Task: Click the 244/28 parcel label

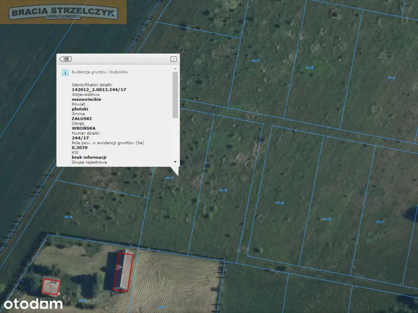Action: 309,68
